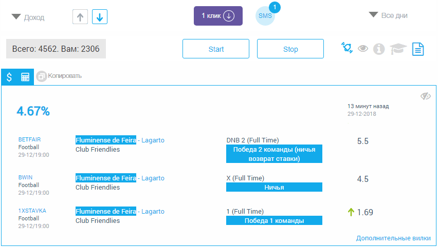
Task: Click the info circle icon
Action: 379,49
